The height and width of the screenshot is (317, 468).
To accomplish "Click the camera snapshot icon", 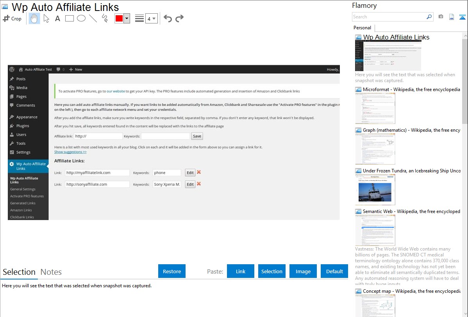I will 441,17.
